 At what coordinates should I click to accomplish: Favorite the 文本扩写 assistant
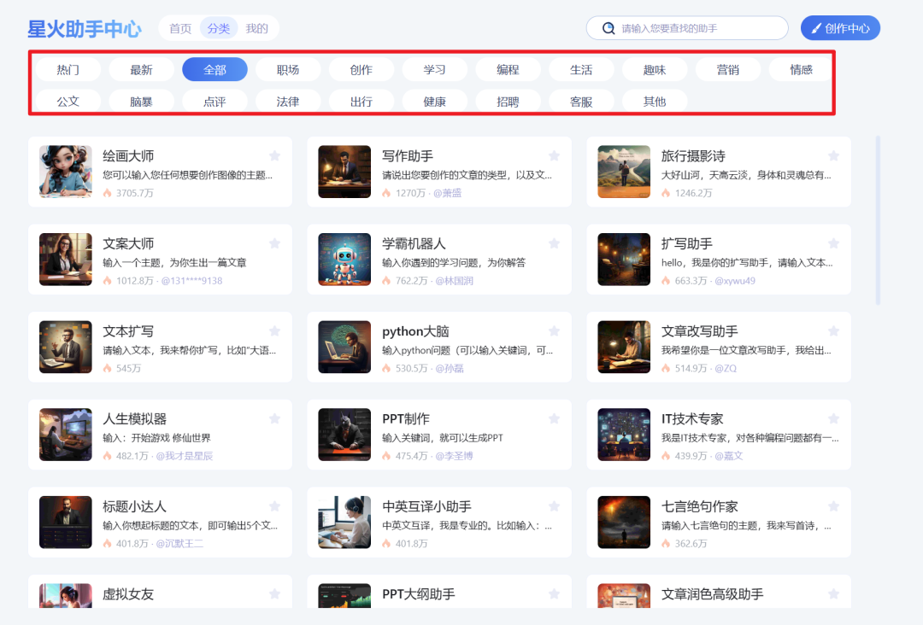[274, 331]
